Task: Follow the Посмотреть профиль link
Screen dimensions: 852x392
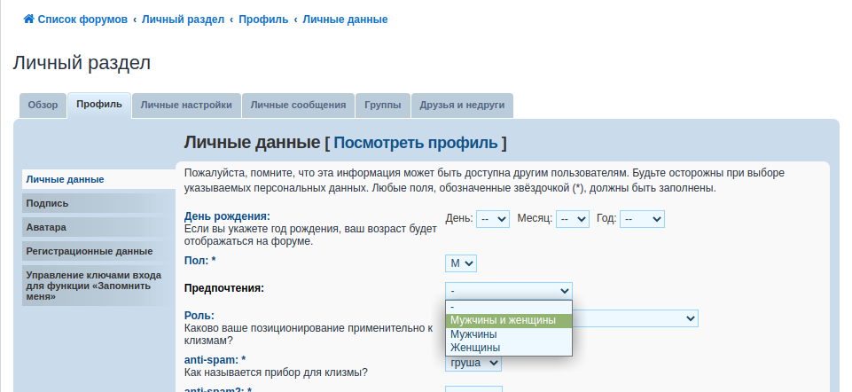Action: [416, 143]
